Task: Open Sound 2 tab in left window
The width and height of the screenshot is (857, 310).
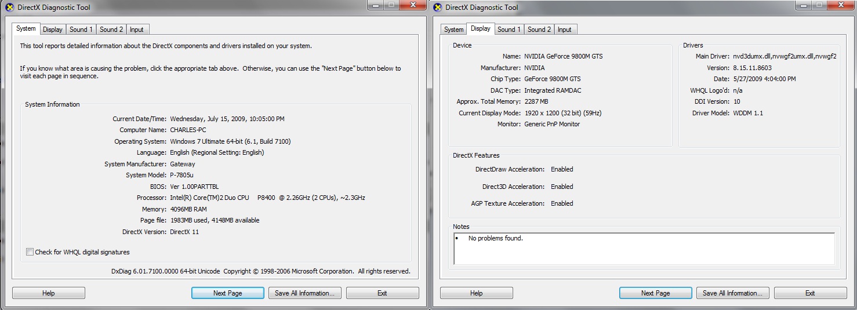Action: 111,30
